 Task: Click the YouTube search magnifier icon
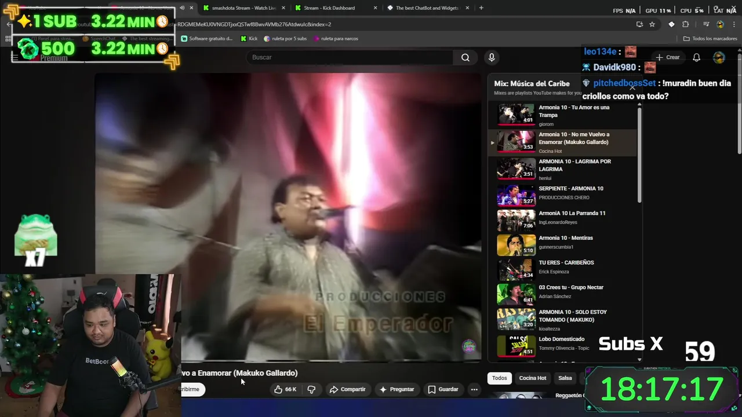click(x=465, y=57)
